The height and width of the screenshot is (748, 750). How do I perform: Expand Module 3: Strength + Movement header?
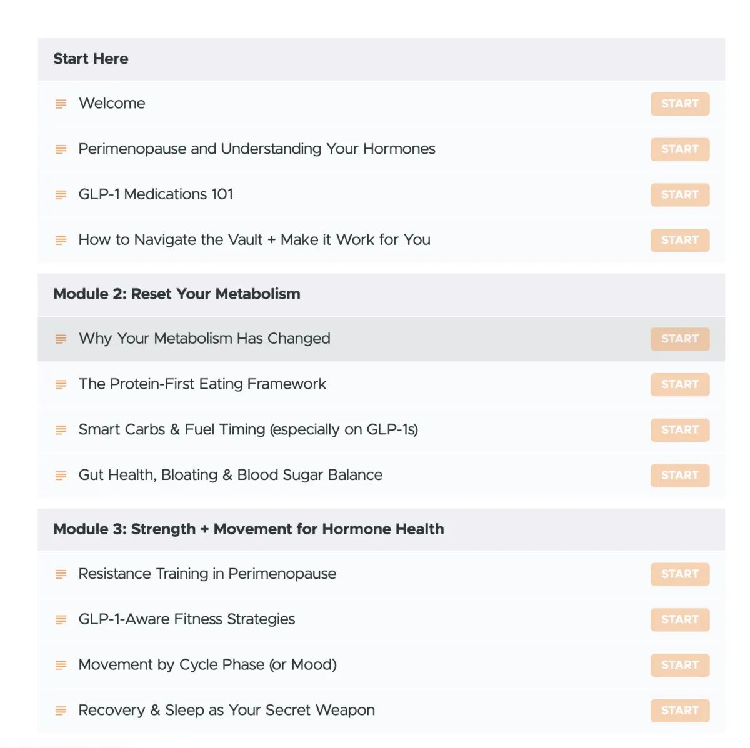(x=381, y=529)
